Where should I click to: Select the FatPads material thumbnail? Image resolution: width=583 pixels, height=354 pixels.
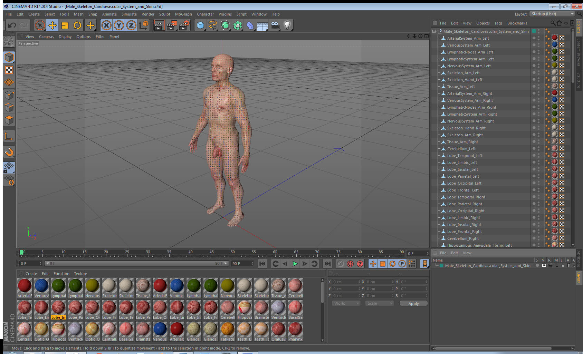click(228, 331)
